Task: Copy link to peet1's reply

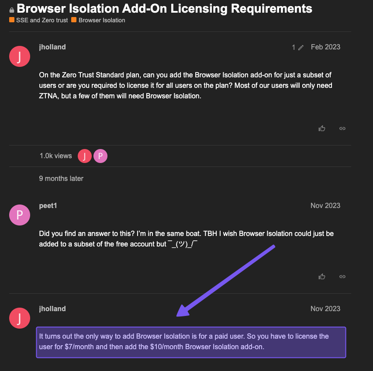Action: [342, 277]
